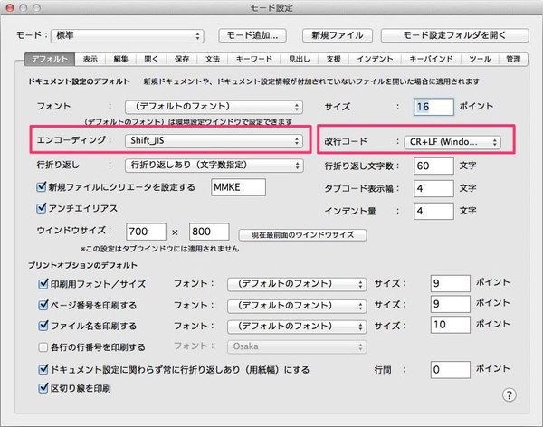Click the モード追加... button
Viewport: 543px width, 427px height.
254,36
